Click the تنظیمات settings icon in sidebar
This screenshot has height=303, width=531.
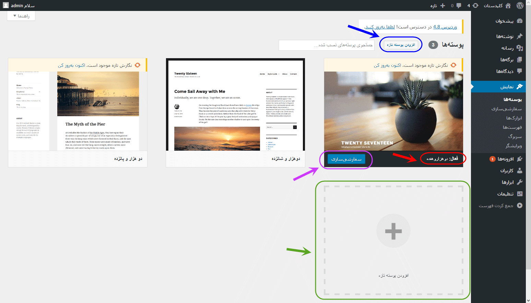point(520,194)
